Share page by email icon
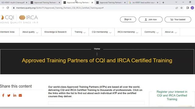This screenshot has height=109, width=195. coord(20,95)
